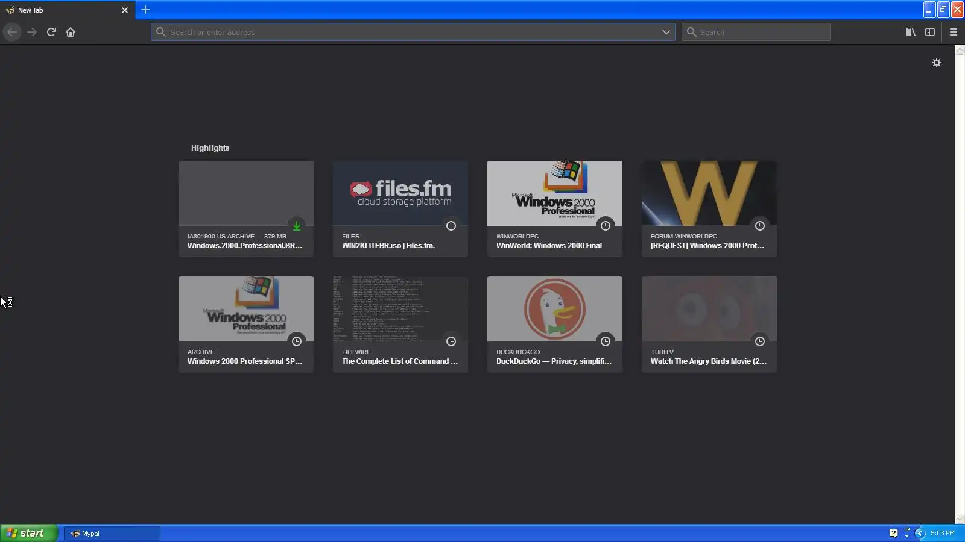Click the Highlights section heading

pyautogui.click(x=210, y=148)
